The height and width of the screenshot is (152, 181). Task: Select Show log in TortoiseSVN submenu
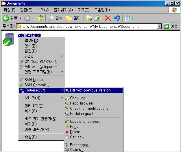point(94,98)
